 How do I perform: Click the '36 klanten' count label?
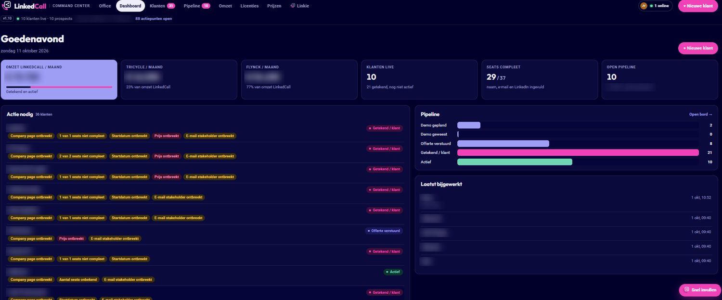[44, 114]
